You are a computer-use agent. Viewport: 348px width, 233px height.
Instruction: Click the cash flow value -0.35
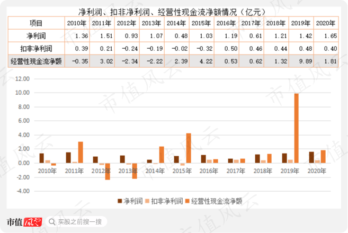pyautogui.click(x=80, y=61)
